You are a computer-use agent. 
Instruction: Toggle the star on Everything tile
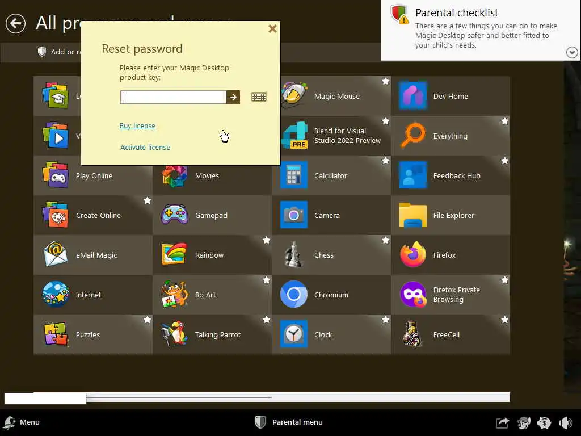pyautogui.click(x=504, y=121)
